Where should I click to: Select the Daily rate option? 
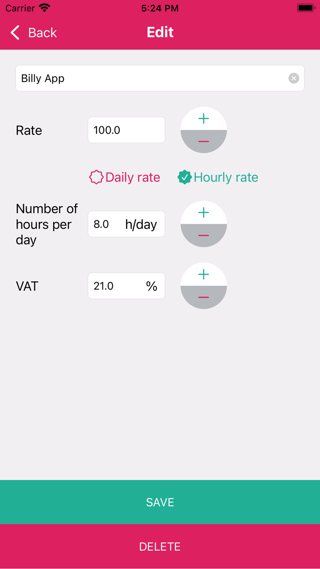click(x=133, y=177)
